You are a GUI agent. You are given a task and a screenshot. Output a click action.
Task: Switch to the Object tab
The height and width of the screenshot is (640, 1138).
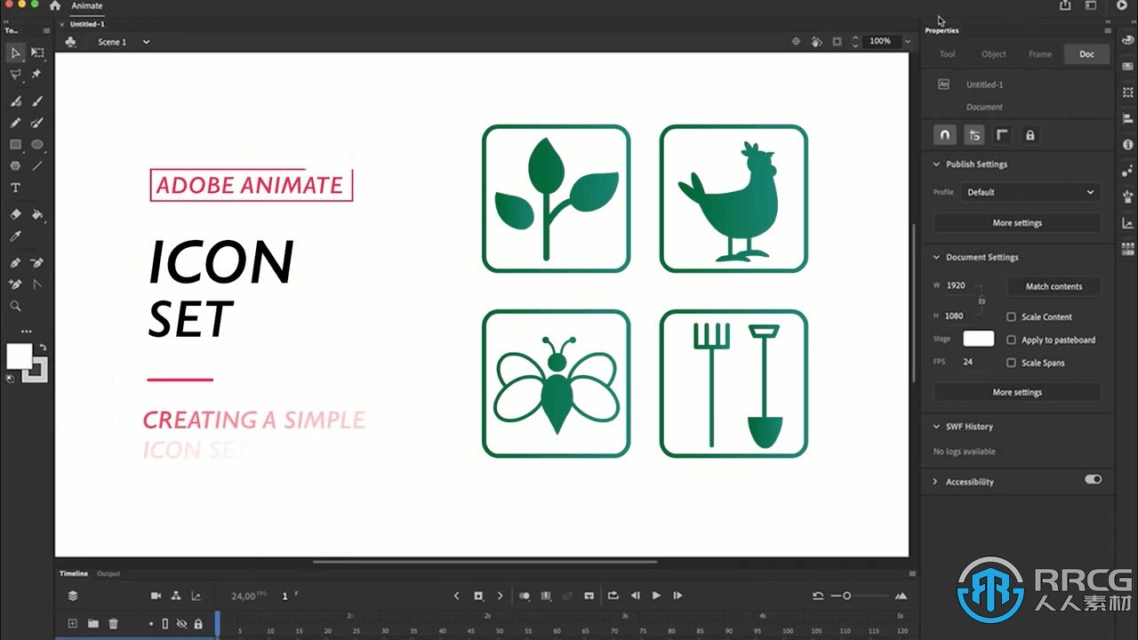click(994, 54)
